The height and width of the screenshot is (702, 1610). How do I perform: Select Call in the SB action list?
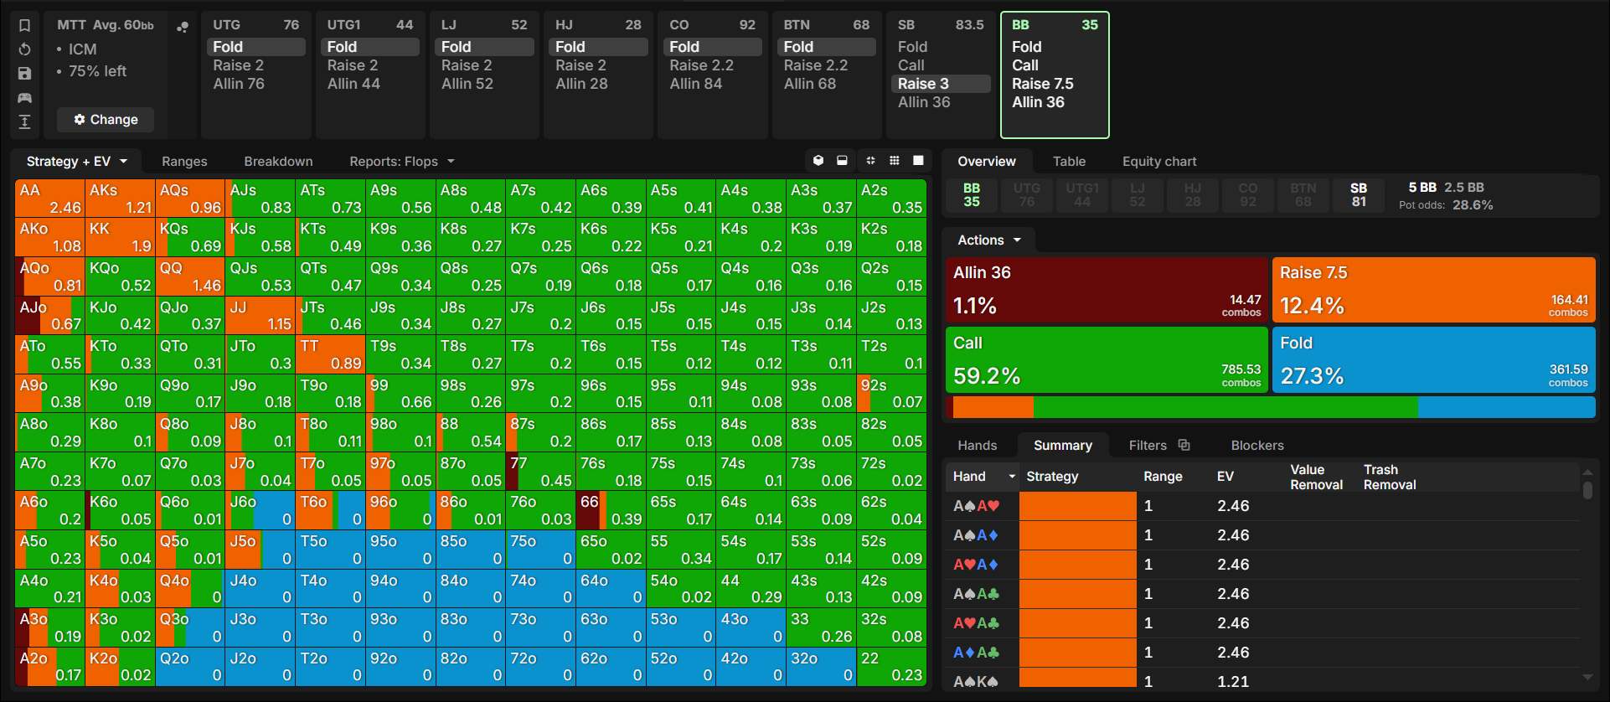coord(911,65)
